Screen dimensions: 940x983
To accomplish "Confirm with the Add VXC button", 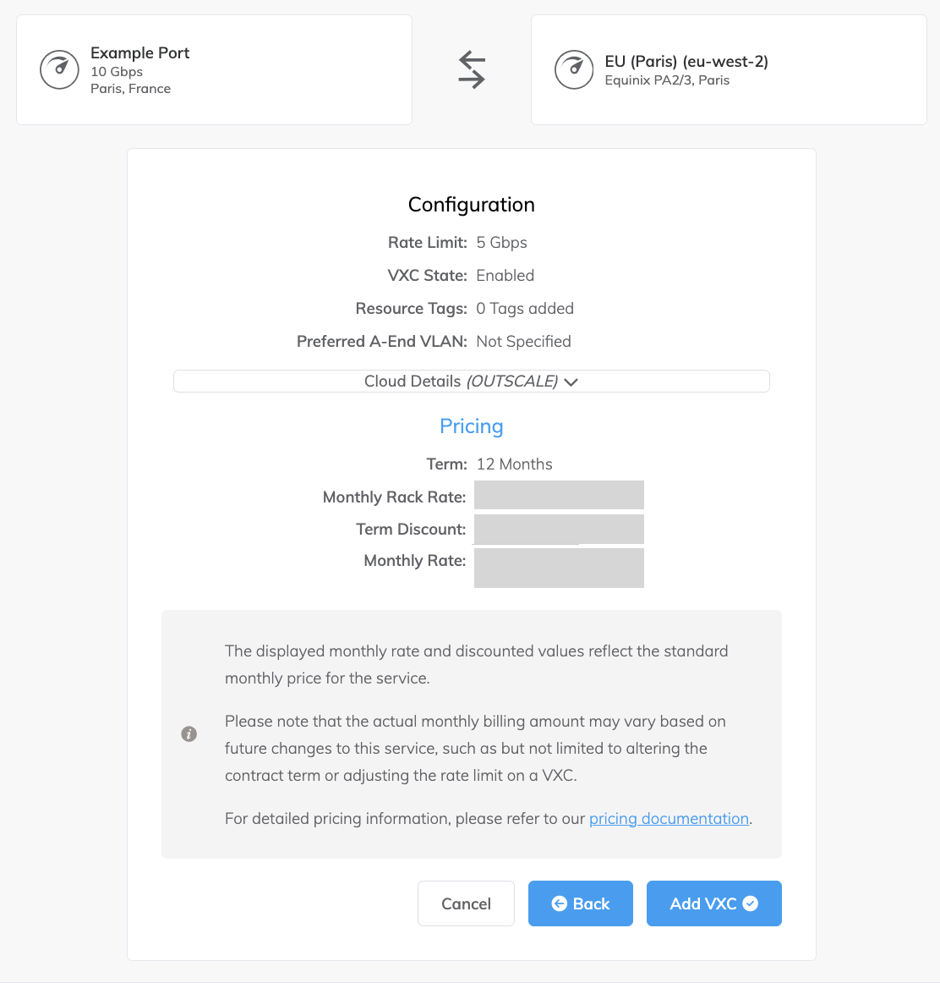I will point(713,903).
